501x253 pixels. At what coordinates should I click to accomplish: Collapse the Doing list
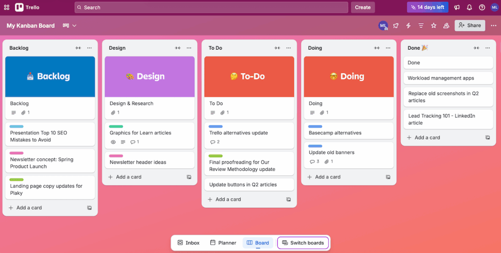377,48
